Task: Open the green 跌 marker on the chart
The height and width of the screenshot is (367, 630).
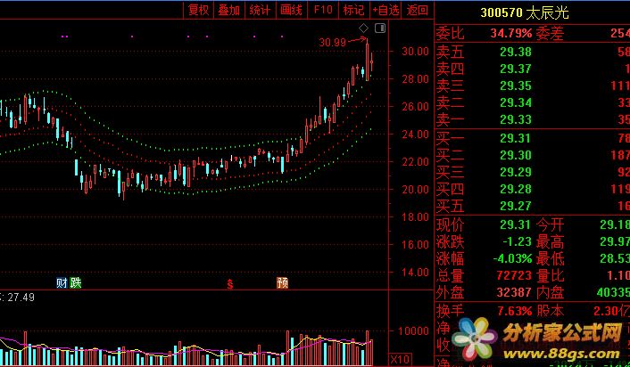Action: point(76,283)
